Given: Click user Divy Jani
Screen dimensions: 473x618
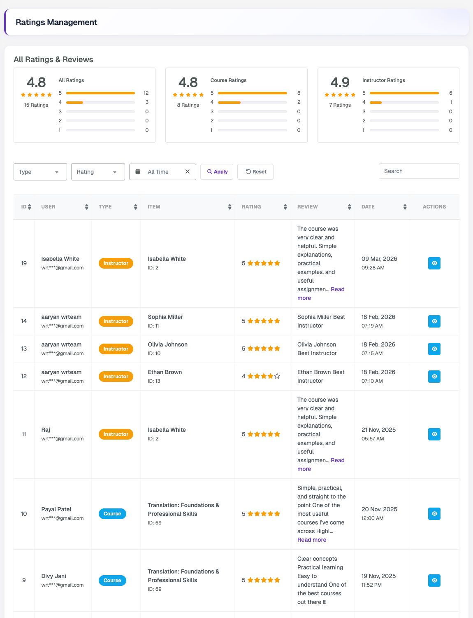Looking at the screenshot, I should (53, 576).
